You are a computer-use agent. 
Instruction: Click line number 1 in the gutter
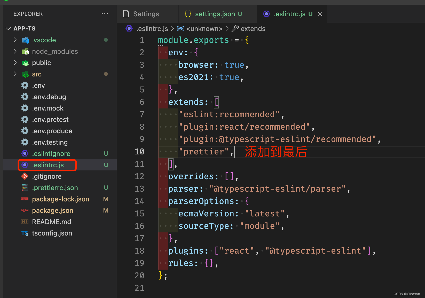click(142, 40)
